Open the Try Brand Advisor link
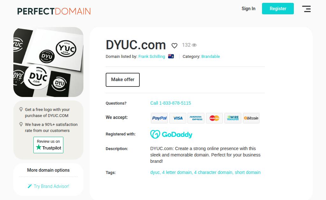 click(x=48, y=186)
